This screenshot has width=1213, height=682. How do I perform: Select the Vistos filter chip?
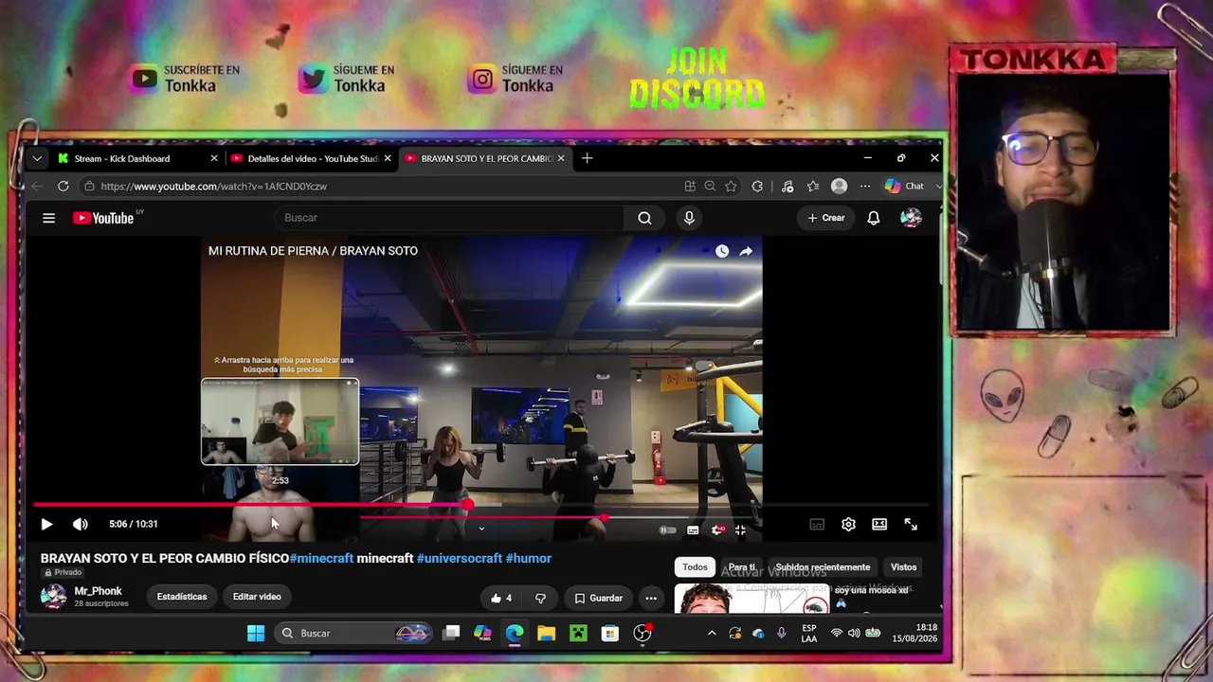pos(903,567)
